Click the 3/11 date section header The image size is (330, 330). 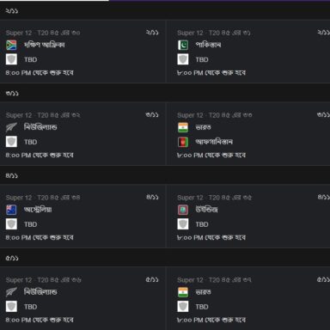pos(165,94)
